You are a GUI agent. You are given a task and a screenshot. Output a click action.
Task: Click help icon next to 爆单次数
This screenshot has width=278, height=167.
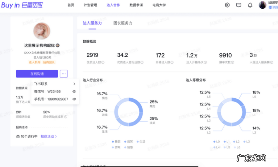232,62
